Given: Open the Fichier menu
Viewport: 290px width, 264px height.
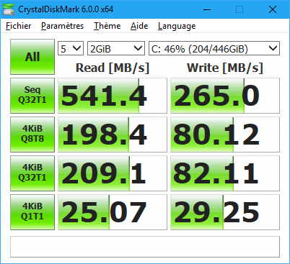Looking at the screenshot, I should tap(19, 26).
